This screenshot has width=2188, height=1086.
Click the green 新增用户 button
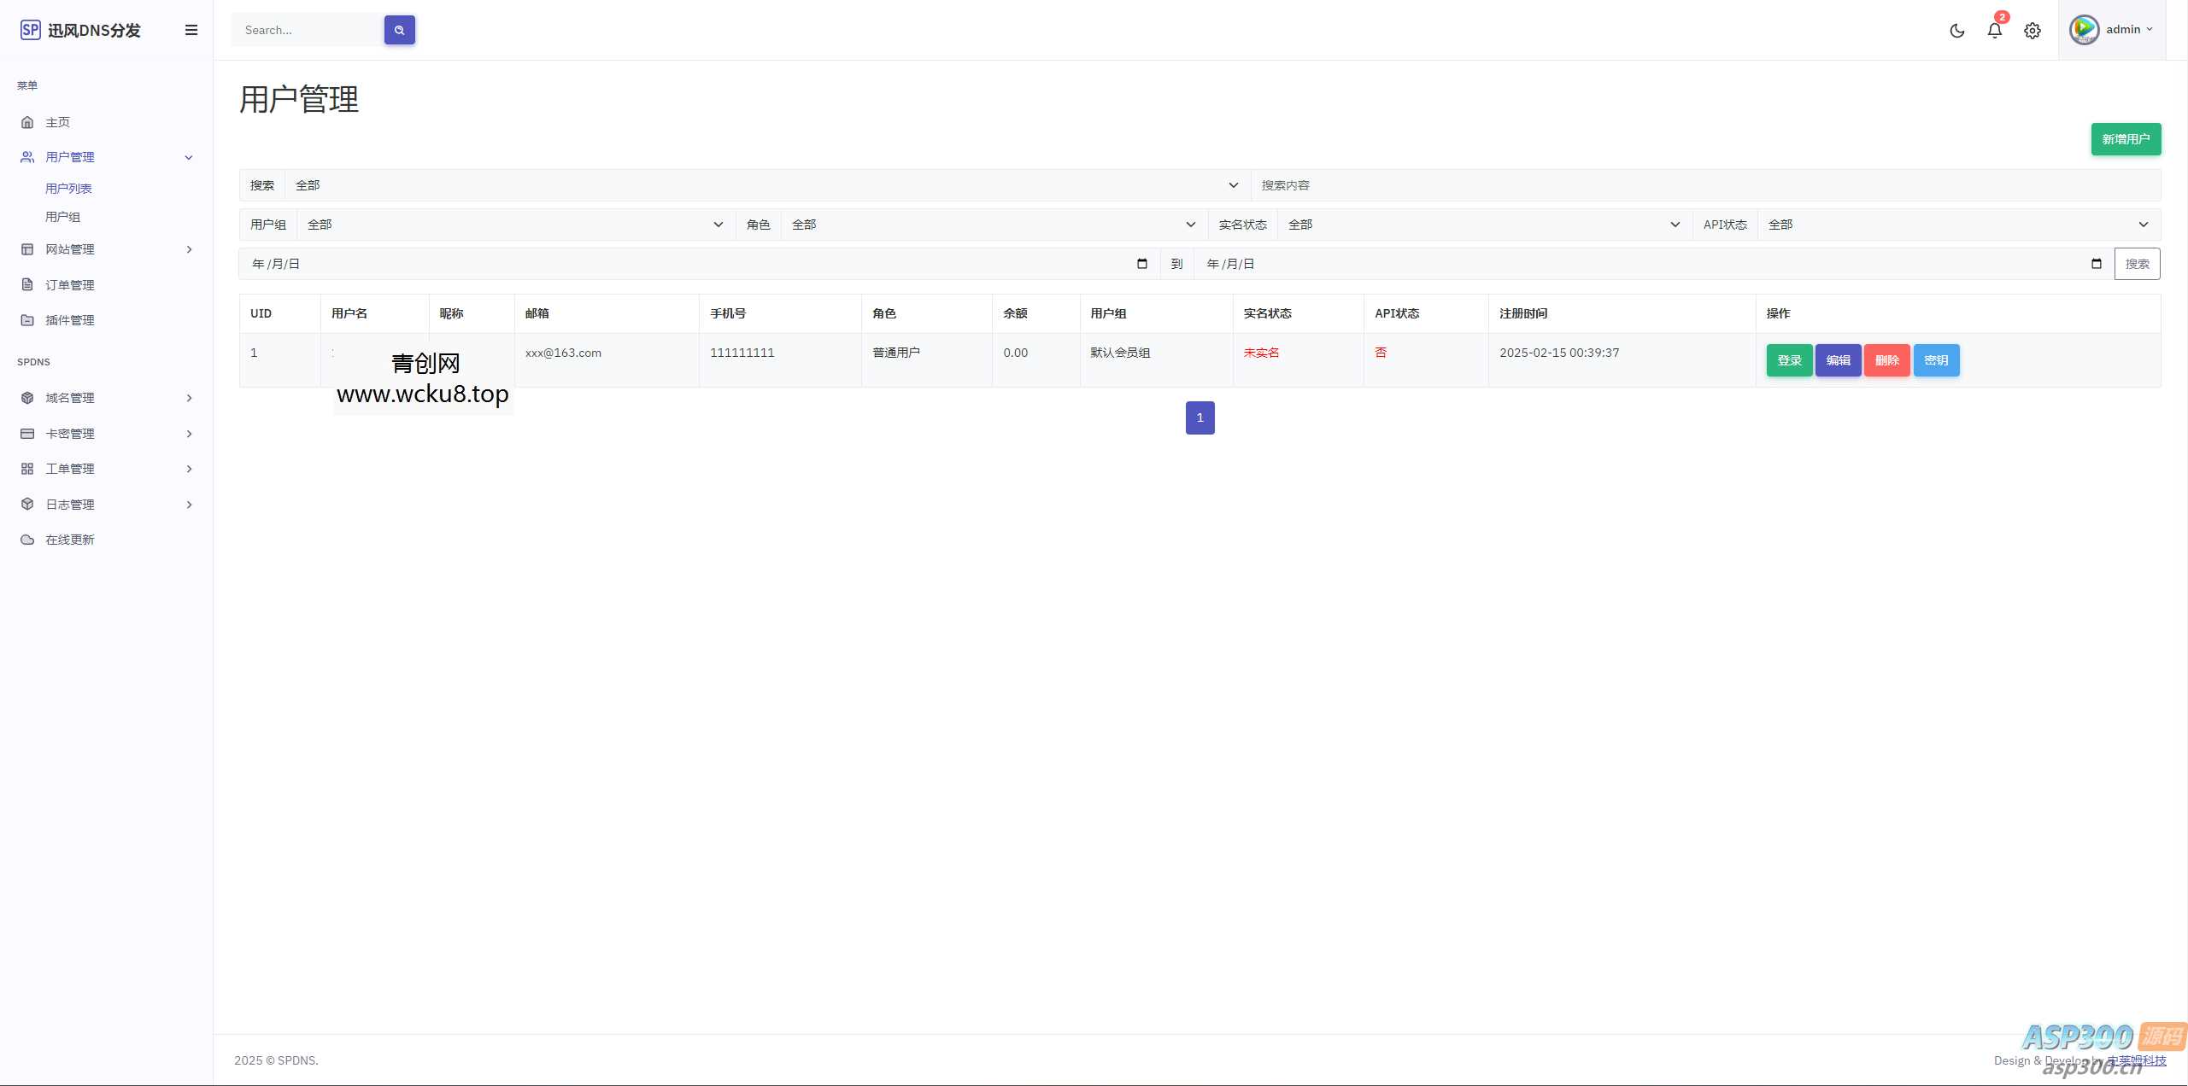click(x=2125, y=139)
